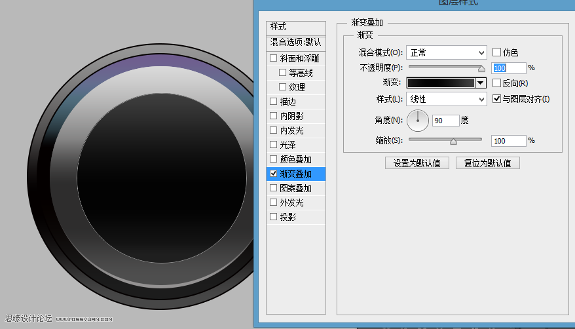The image size is (575, 329).
Task: Select the 内阴影 style entry
Action: [292, 116]
